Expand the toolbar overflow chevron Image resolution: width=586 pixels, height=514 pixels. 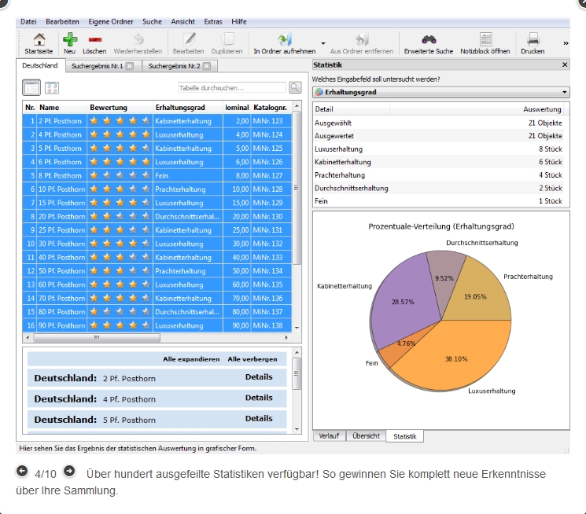[x=565, y=43]
